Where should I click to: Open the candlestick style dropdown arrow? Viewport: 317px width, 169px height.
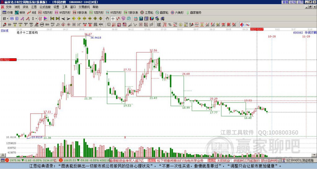(36, 19)
